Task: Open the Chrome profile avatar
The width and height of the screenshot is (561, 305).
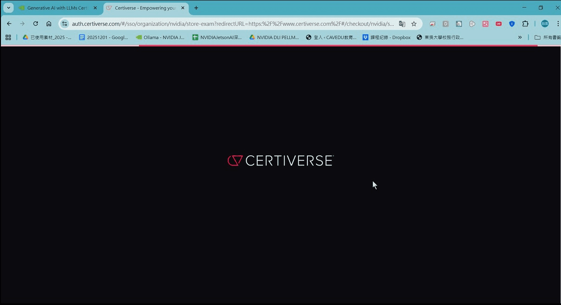Action: point(545,24)
